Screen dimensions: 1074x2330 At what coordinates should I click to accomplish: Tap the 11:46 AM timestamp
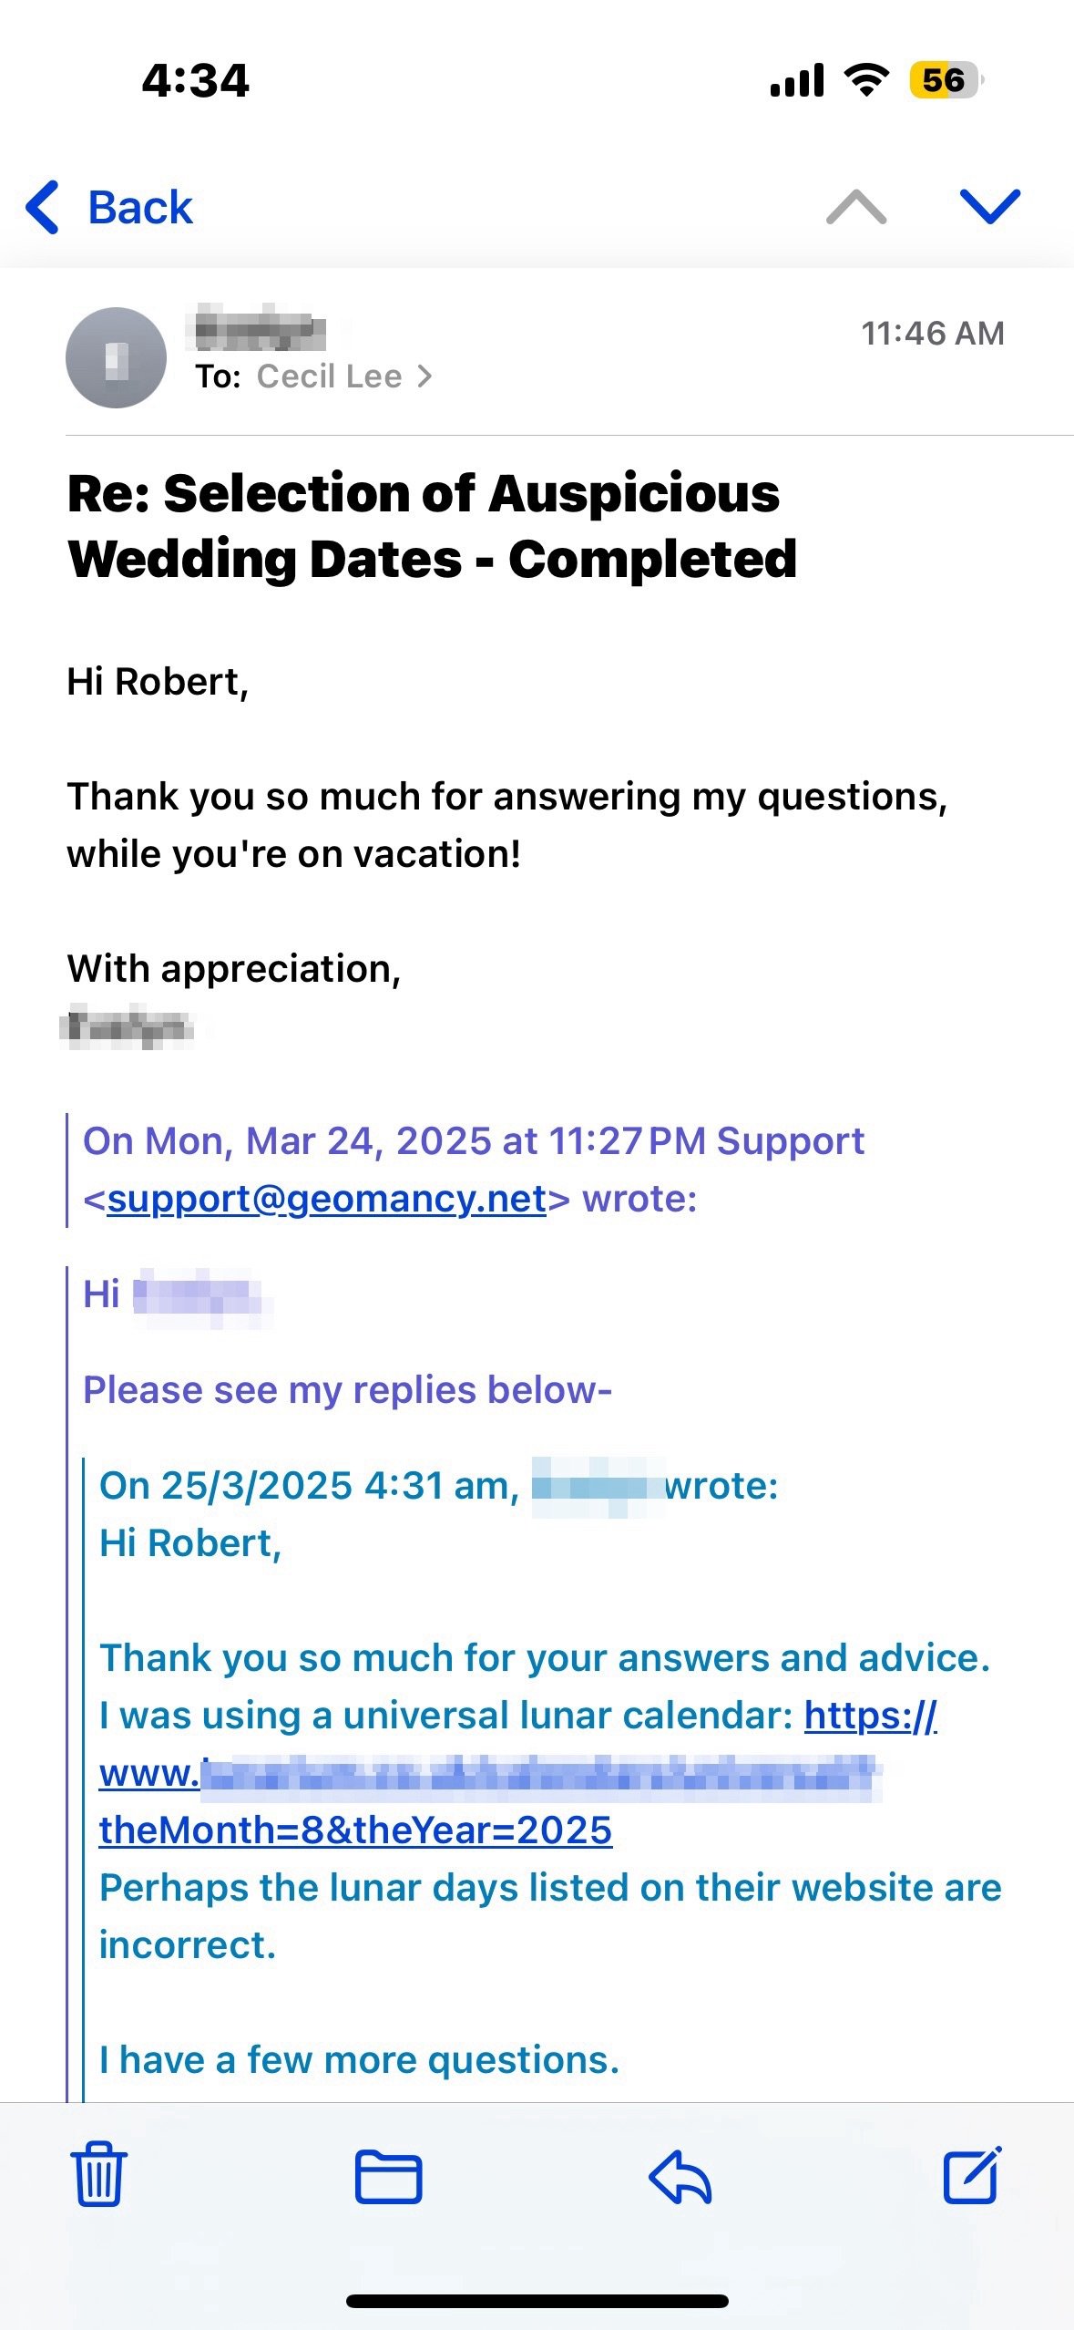point(932,334)
